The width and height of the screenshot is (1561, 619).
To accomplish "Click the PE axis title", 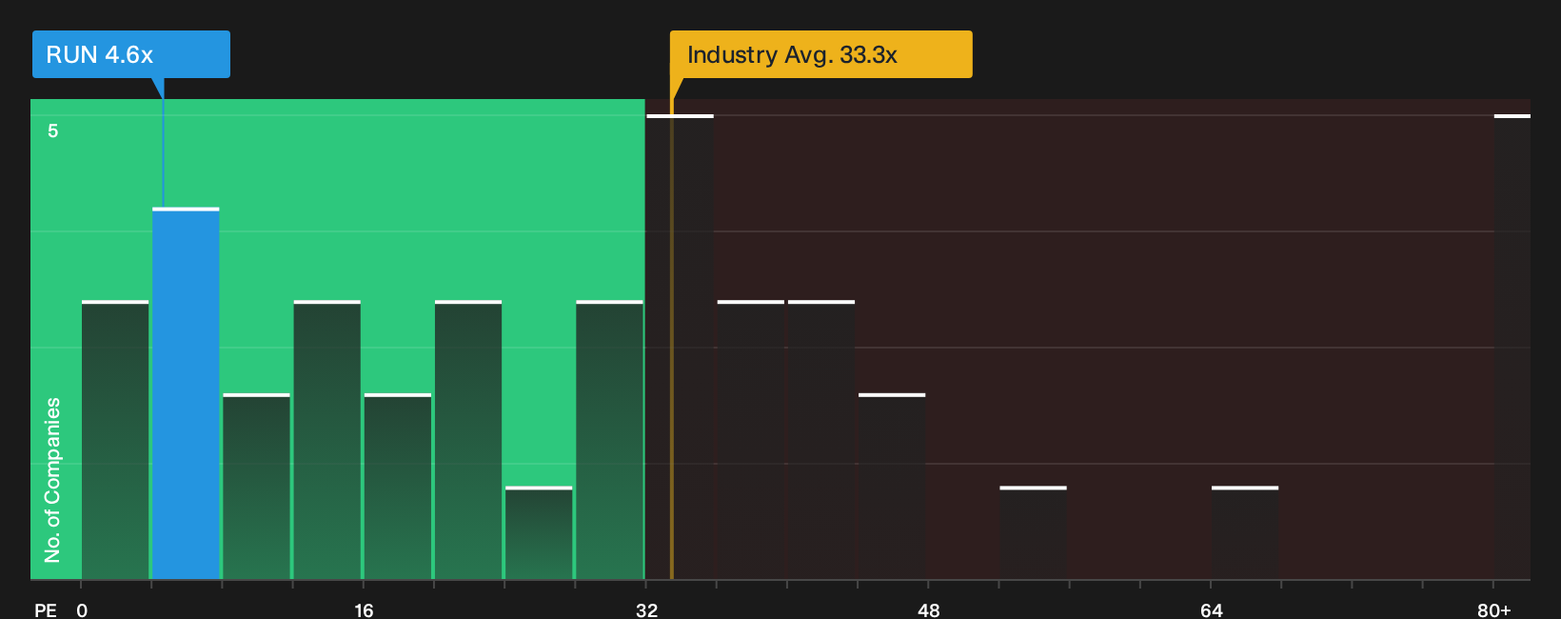I will pyautogui.click(x=46, y=609).
